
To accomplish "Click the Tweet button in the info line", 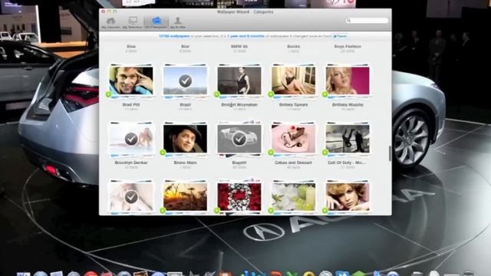I will (x=341, y=36).
